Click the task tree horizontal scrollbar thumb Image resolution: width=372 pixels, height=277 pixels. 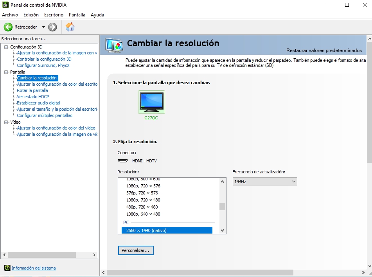[42, 255]
